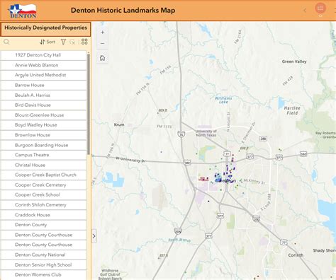Select Barrow House entry
Image resolution: width=336 pixels, height=280 pixels.
point(43,85)
